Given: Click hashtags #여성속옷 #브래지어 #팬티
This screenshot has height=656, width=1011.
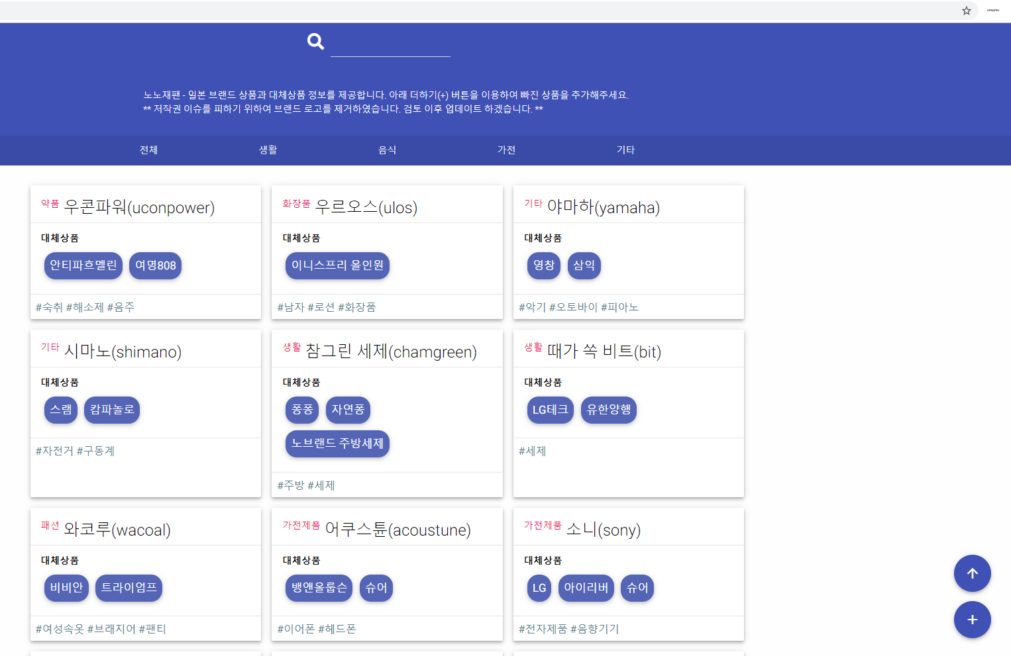Looking at the screenshot, I should coord(101,629).
